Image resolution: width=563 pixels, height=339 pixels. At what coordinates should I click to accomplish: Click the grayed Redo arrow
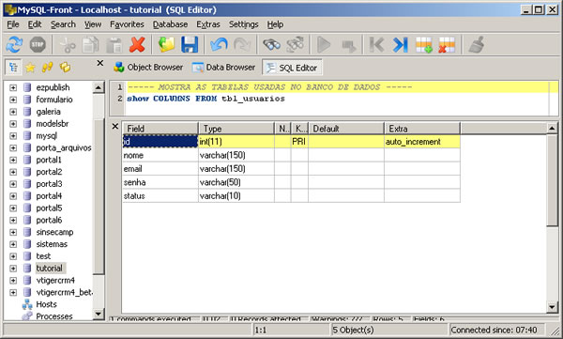[242, 45]
